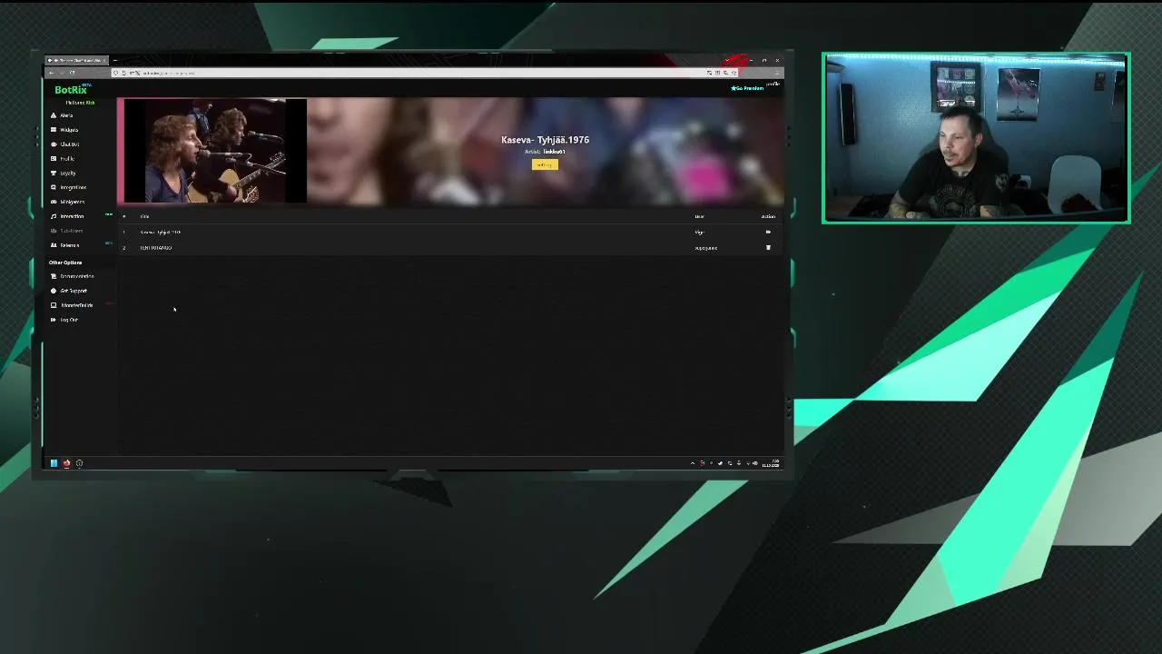This screenshot has width=1162, height=654.
Task: Click the browser reload button
Action: point(72,73)
